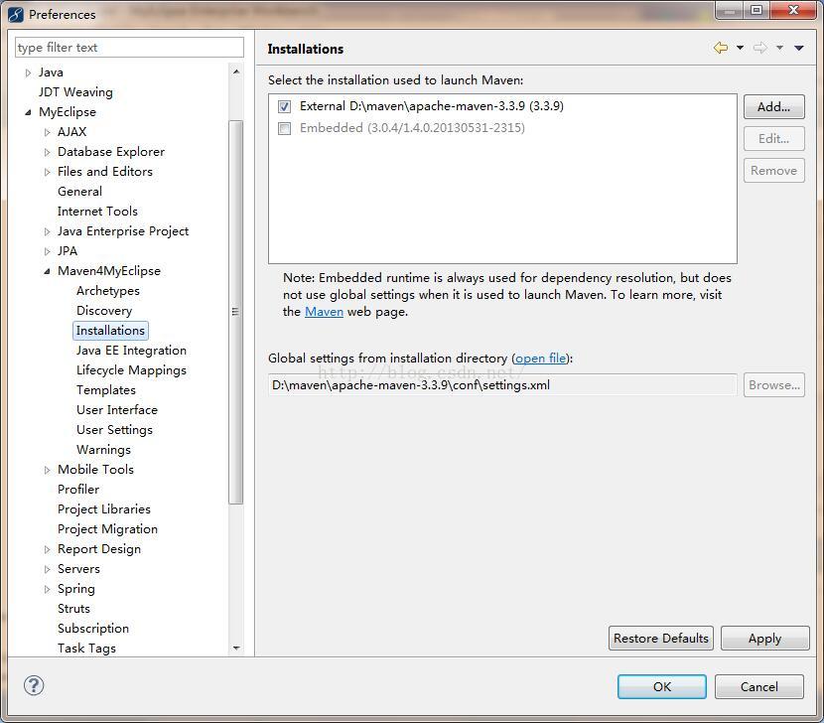Click the global settings path field
Viewport: 824px width, 723px height.
pos(502,385)
